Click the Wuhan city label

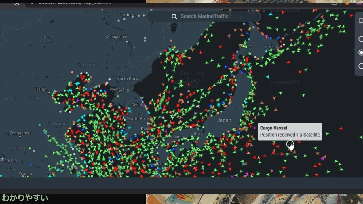coord(26,173)
